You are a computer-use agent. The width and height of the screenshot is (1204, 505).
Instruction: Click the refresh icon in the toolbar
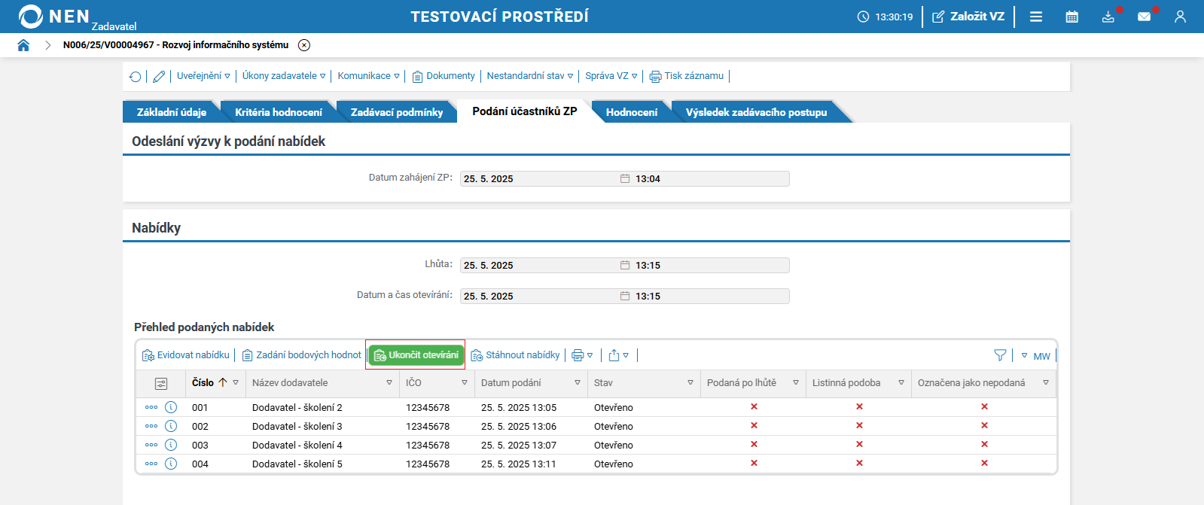[135, 76]
